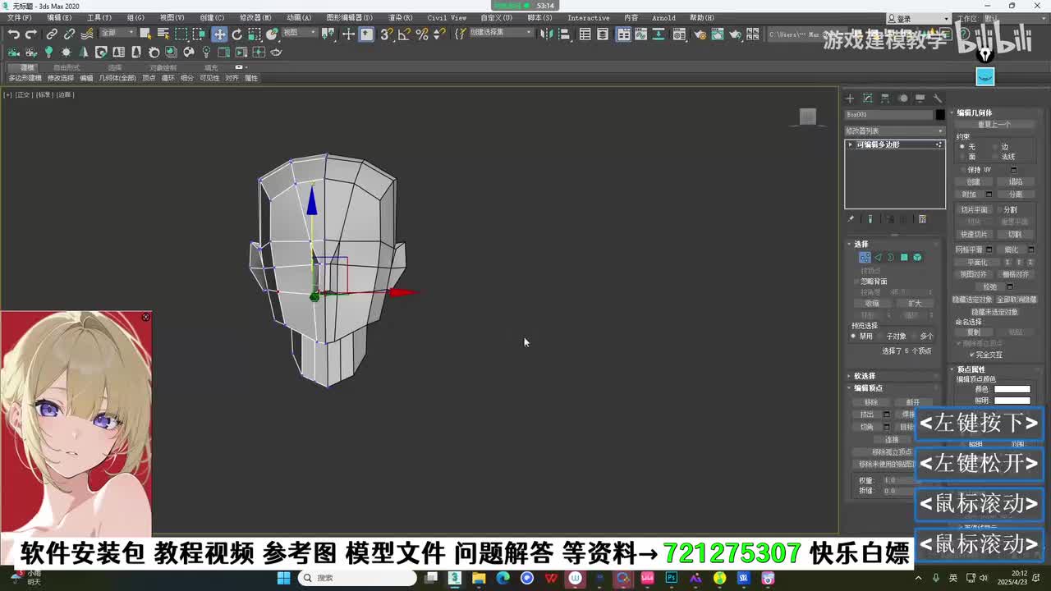Select the Unlink selection icon
The height and width of the screenshot is (591, 1051).
pos(69,34)
